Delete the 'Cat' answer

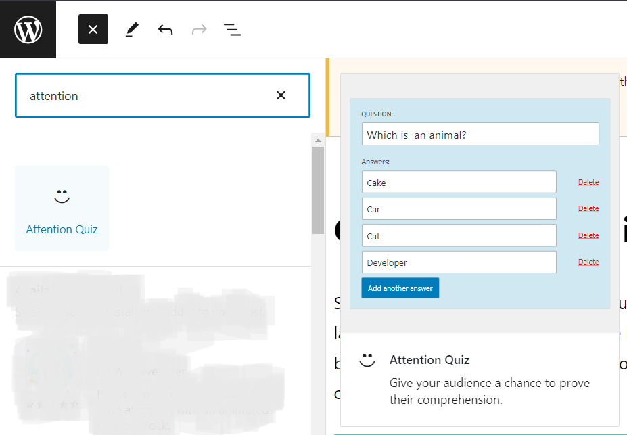pos(588,235)
